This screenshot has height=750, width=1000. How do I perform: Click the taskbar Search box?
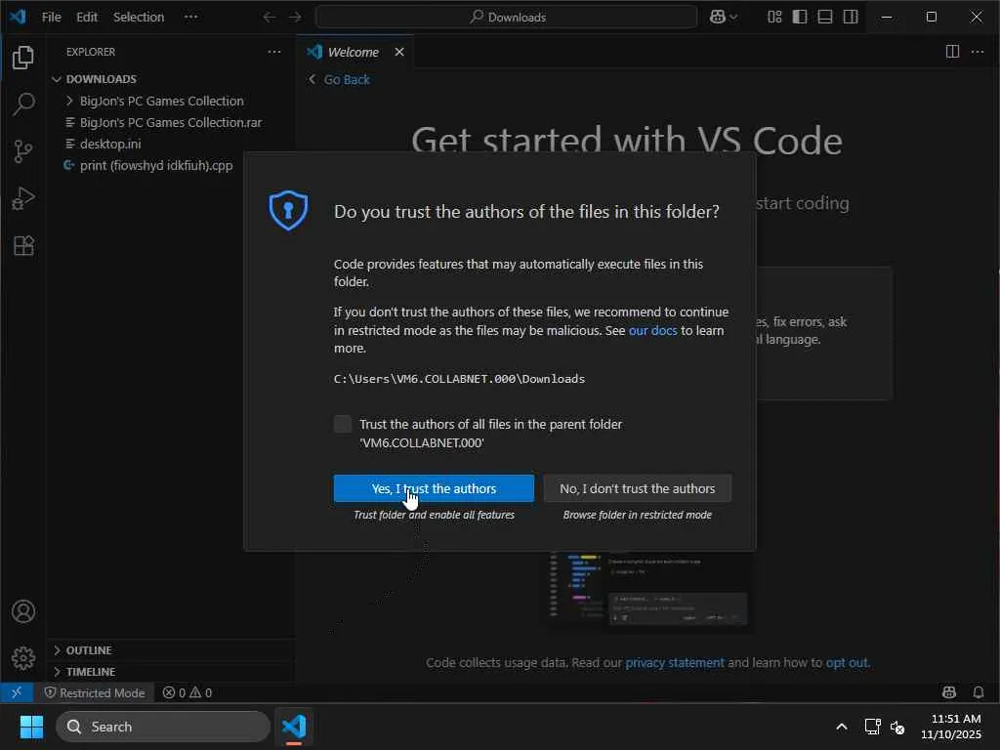(163, 727)
